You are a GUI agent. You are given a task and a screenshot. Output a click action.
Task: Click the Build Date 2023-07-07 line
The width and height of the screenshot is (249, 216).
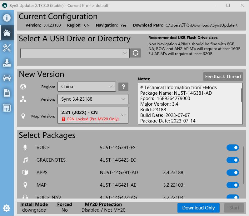165,115
